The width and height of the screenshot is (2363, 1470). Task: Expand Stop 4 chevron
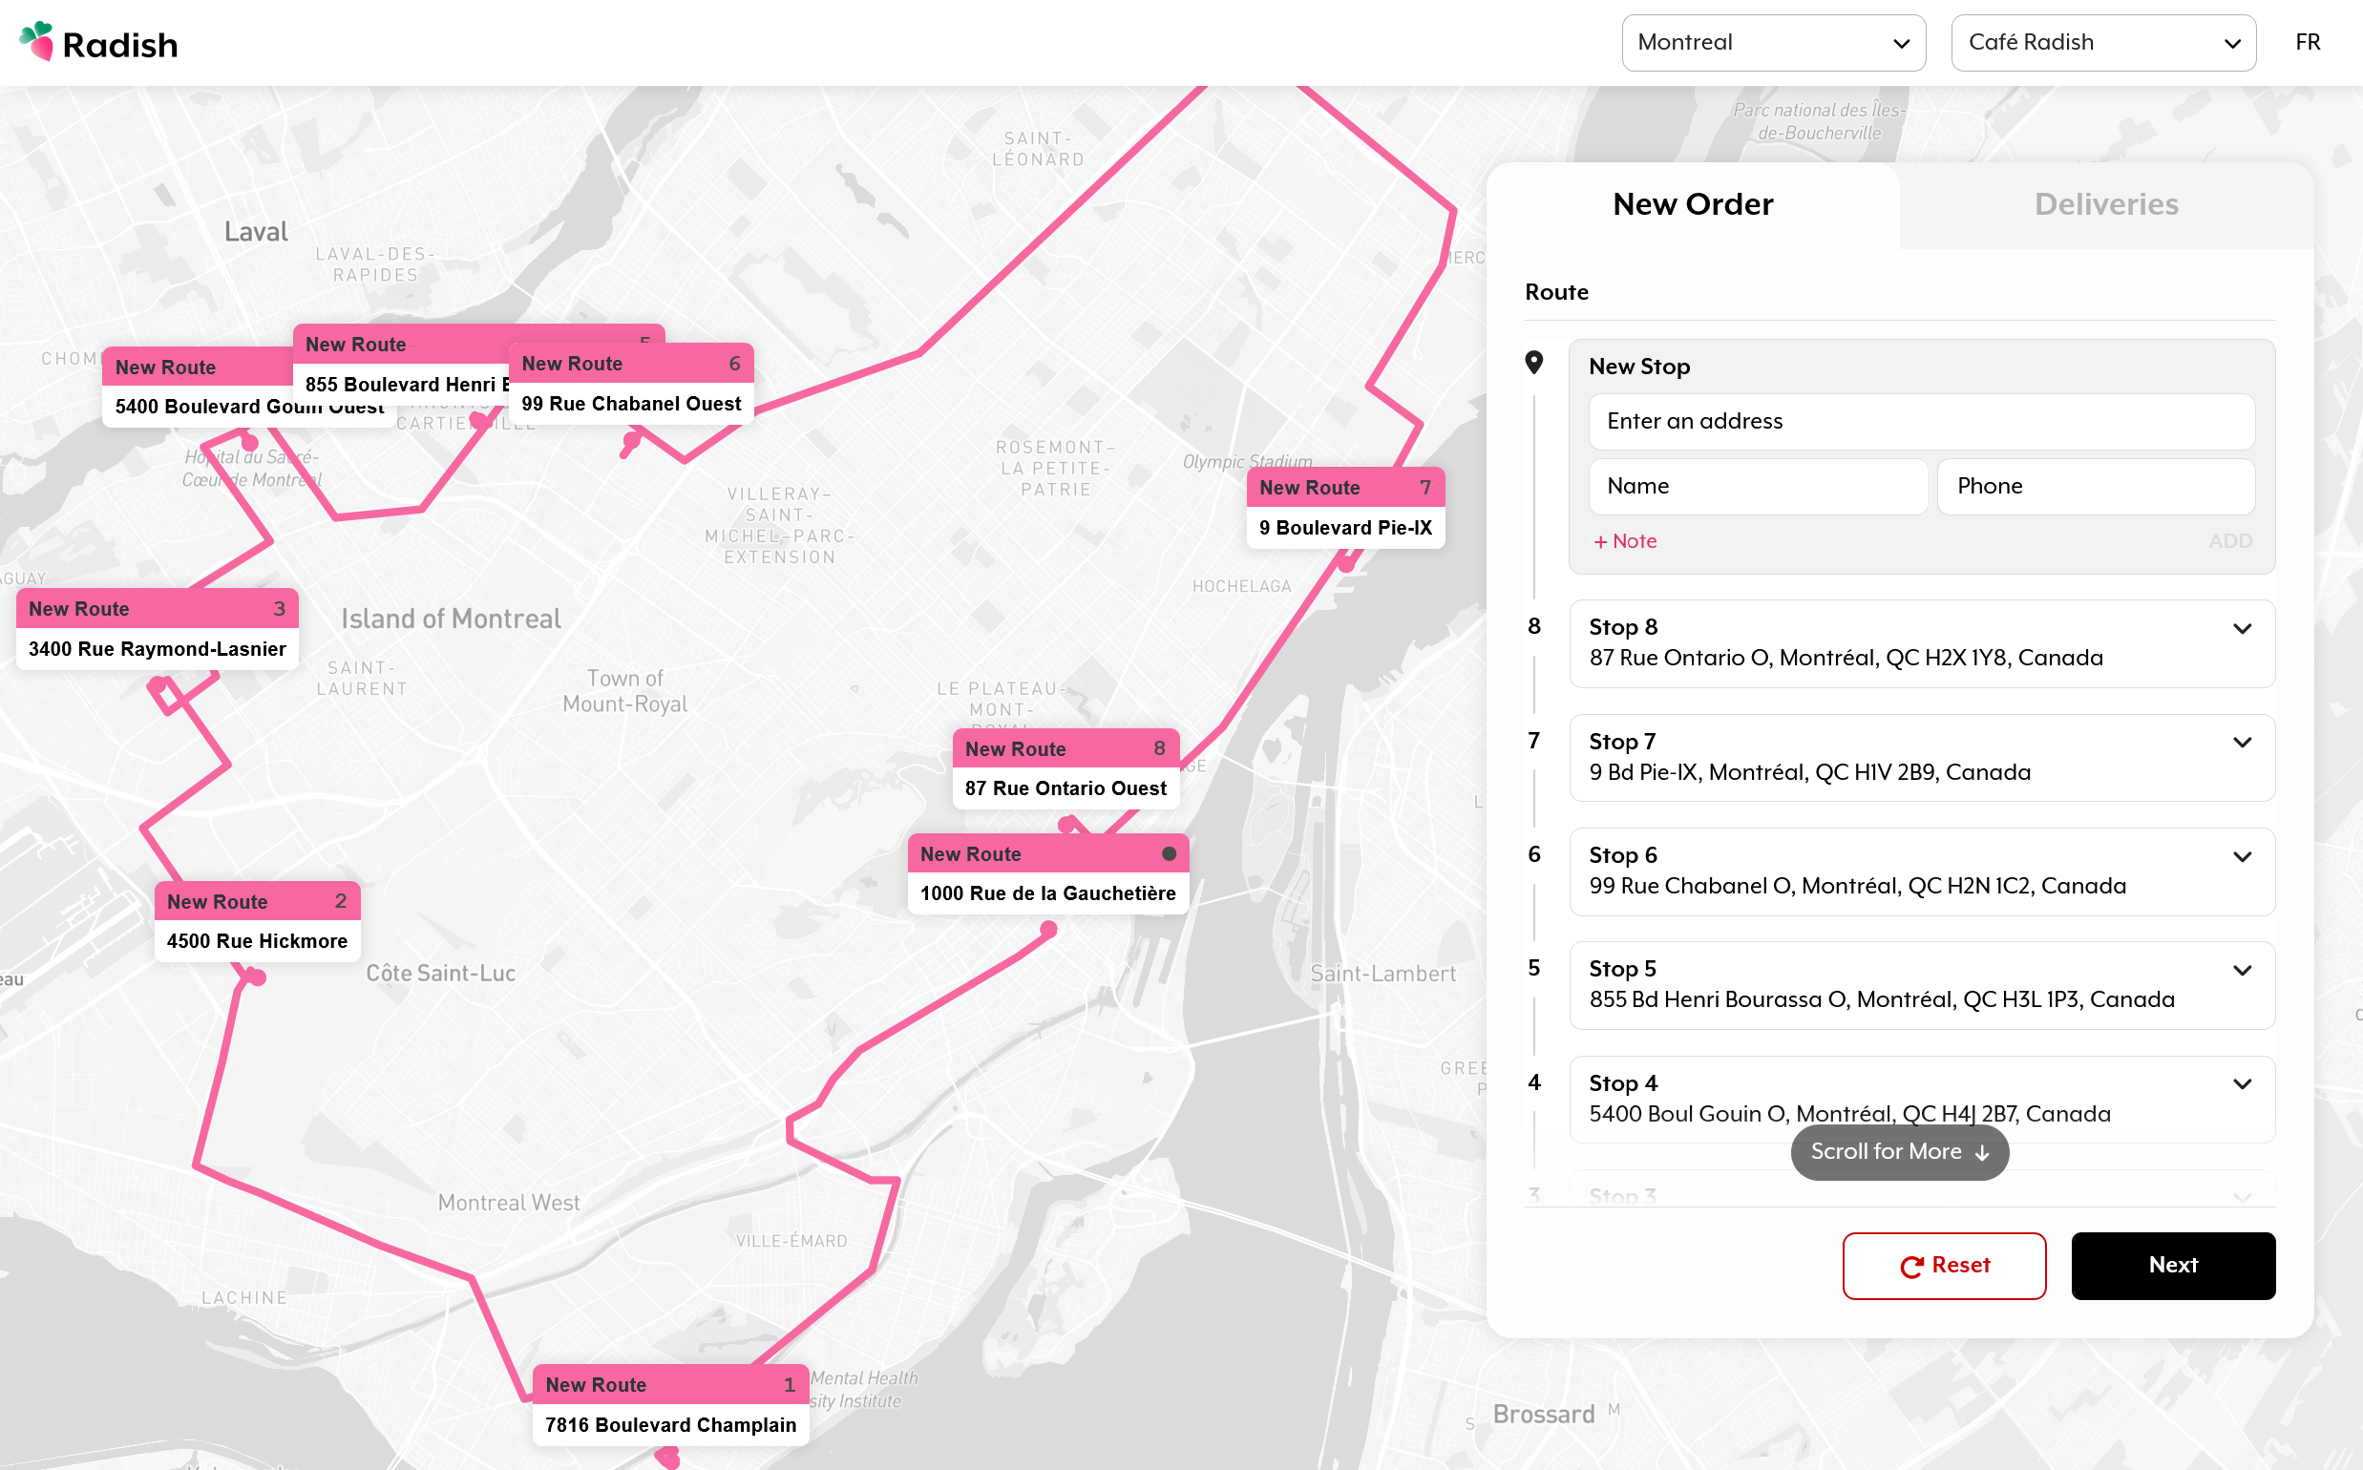[x=2242, y=1084]
